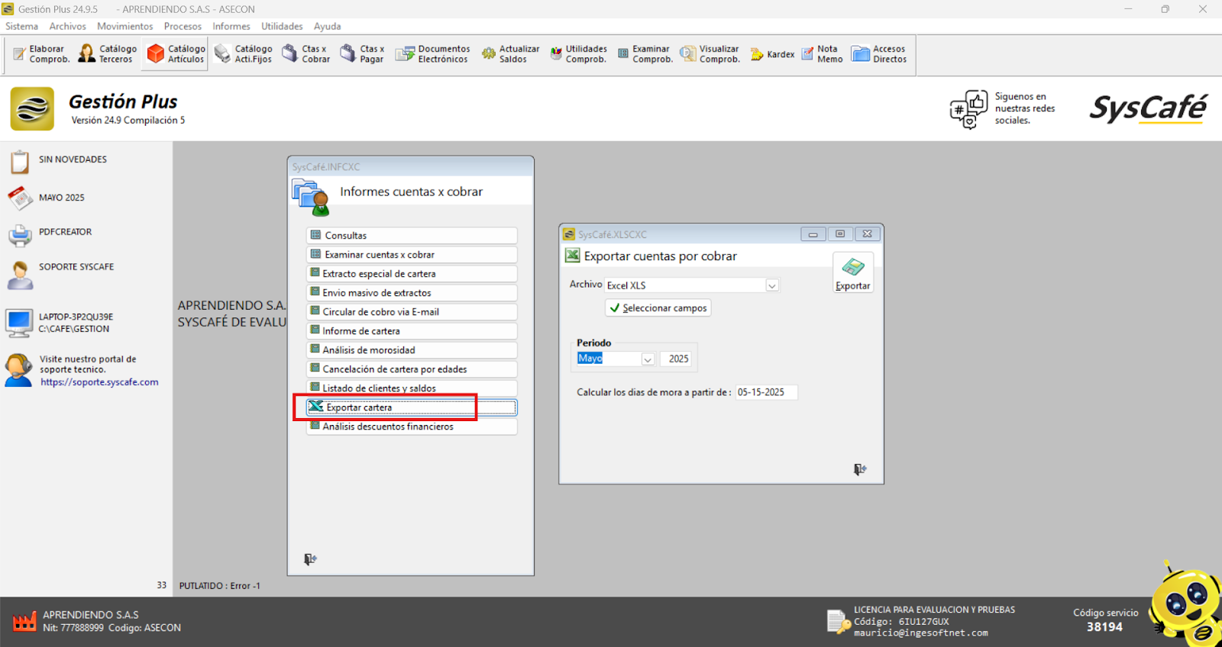The image size is (1222, 647).
Task: Click Análisis de morosidad report button
Action: 412,350
